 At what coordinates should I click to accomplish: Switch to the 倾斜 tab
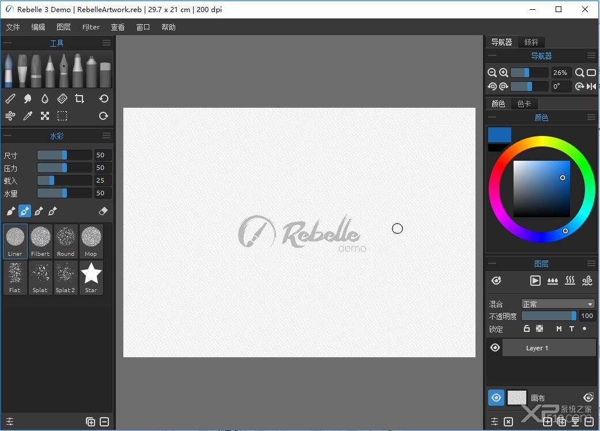point(531,42)
